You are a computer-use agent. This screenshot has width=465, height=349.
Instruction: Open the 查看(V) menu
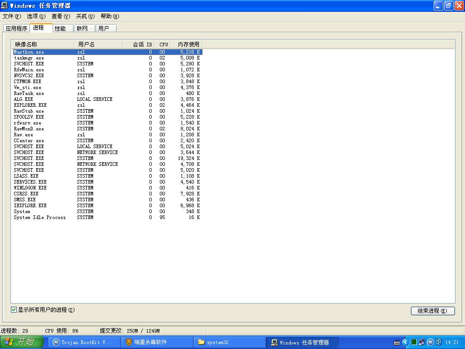[61, 16]
